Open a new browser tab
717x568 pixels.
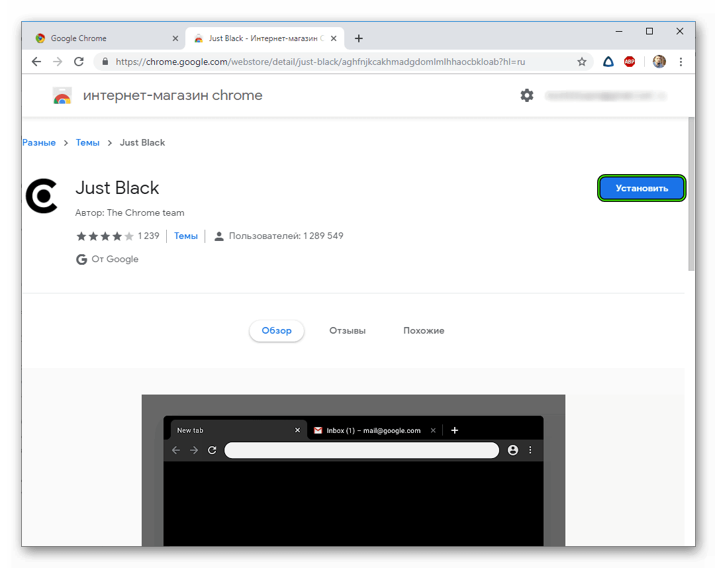point(359,38)
